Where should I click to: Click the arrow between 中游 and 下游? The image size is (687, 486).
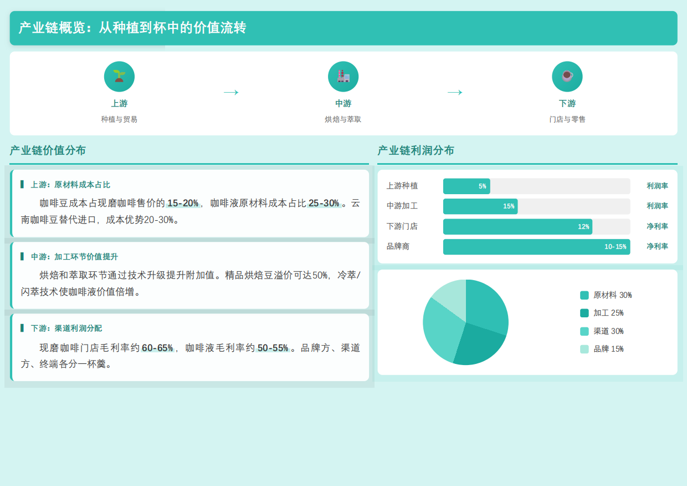(x=455, y=92)
